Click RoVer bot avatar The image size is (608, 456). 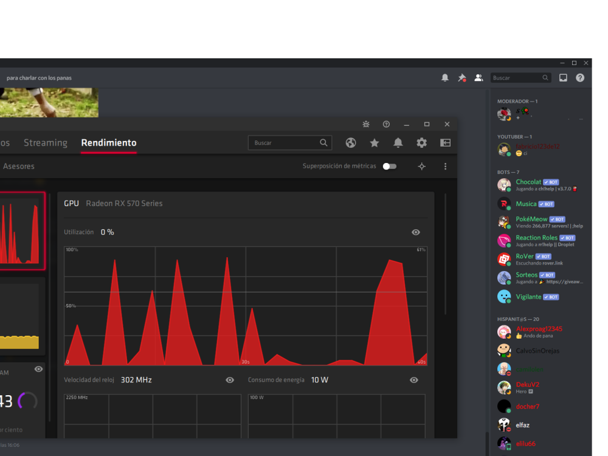(x=504, y=260)
